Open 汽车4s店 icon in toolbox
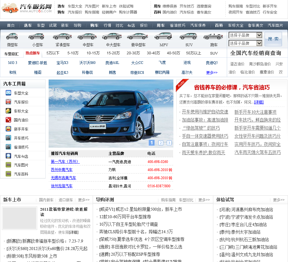 coord(8,156)
